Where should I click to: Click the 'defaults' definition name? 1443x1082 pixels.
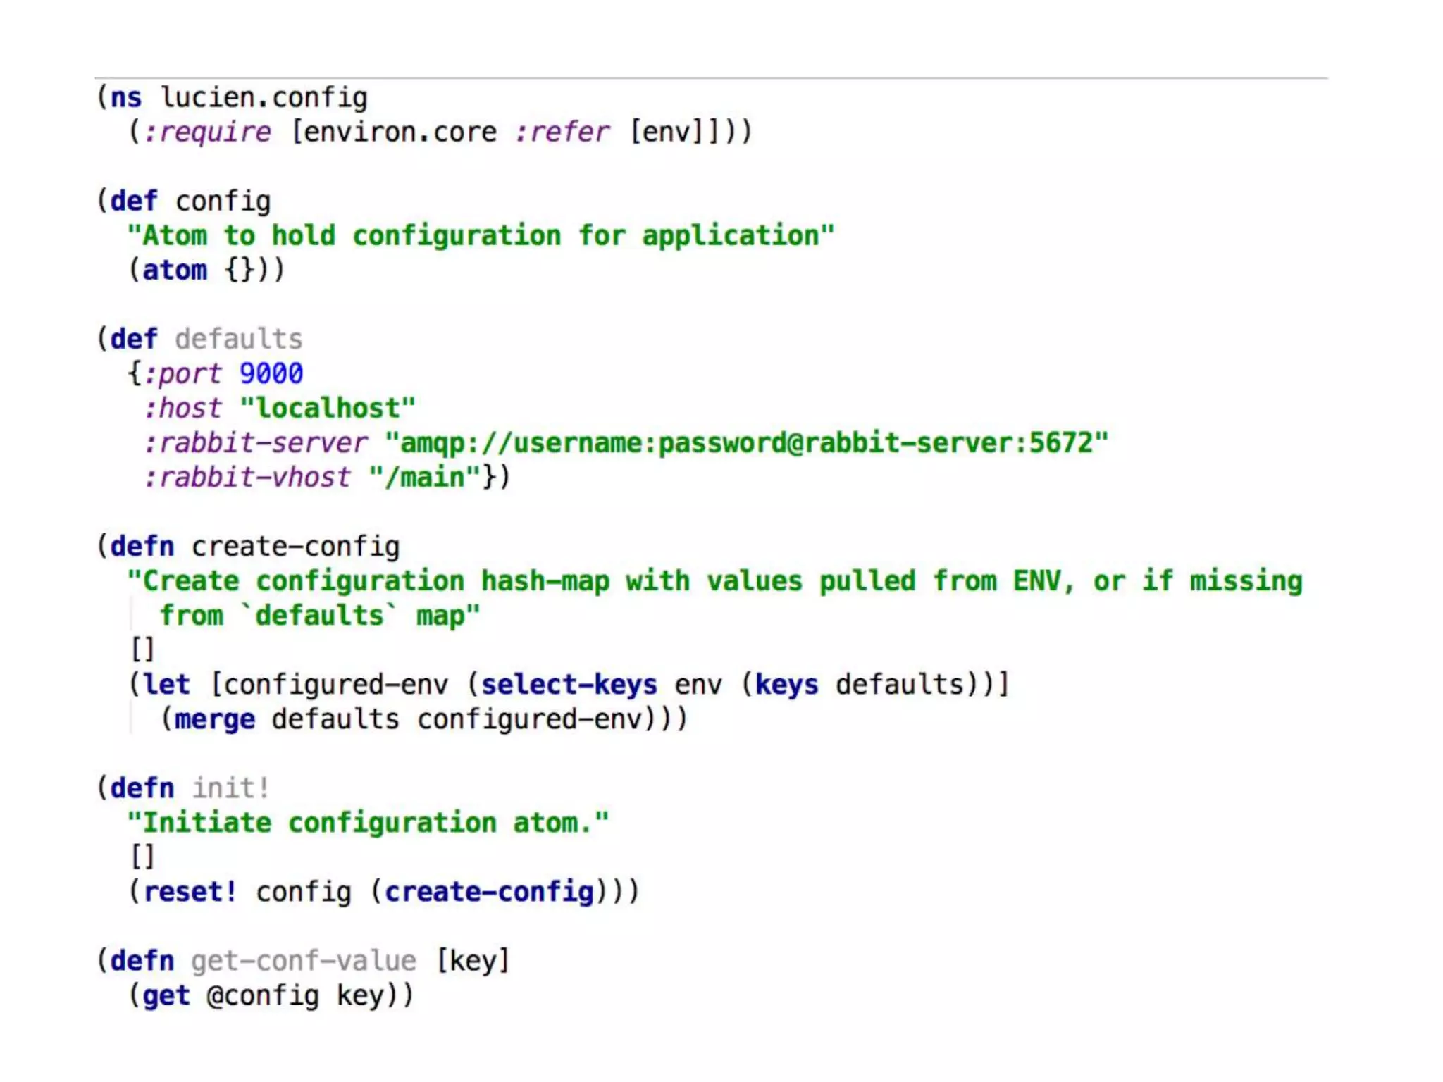(x=239, y=340)
